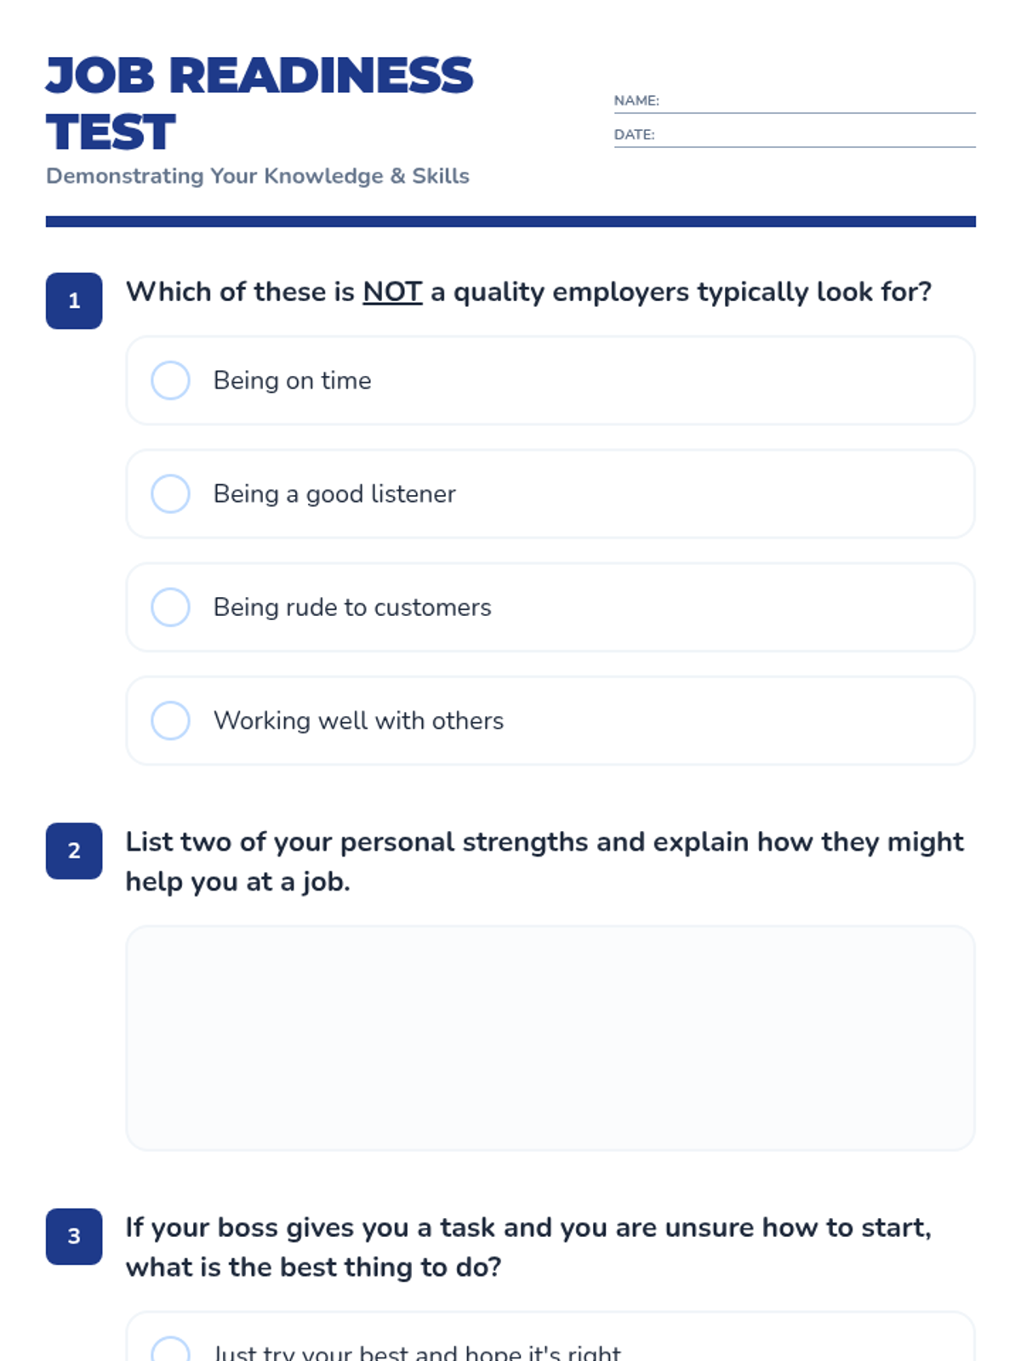The width and height of the screenshot is (1021, 1361).
Task: Click the question 2 answer text box
Action: click(x=550, y=1038)
